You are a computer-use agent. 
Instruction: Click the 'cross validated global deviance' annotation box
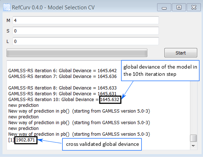(x=102, y=144)
